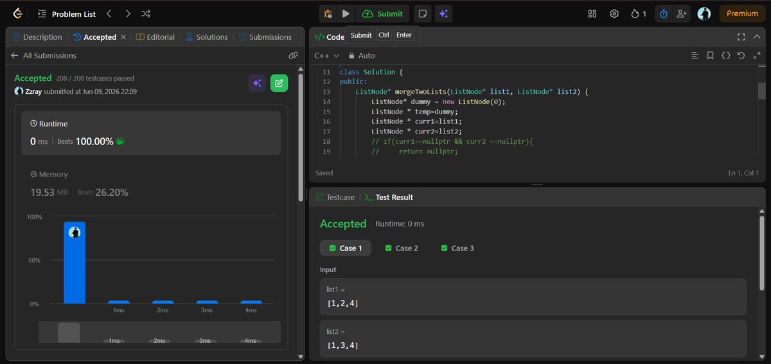Image resolution: width=771 pixels, height=364 pixels.
Task: Click the Premium button
Action: pyautogui.click(x=743, y=13)
